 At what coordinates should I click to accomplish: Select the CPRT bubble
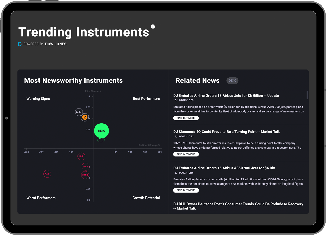point(86,167)
